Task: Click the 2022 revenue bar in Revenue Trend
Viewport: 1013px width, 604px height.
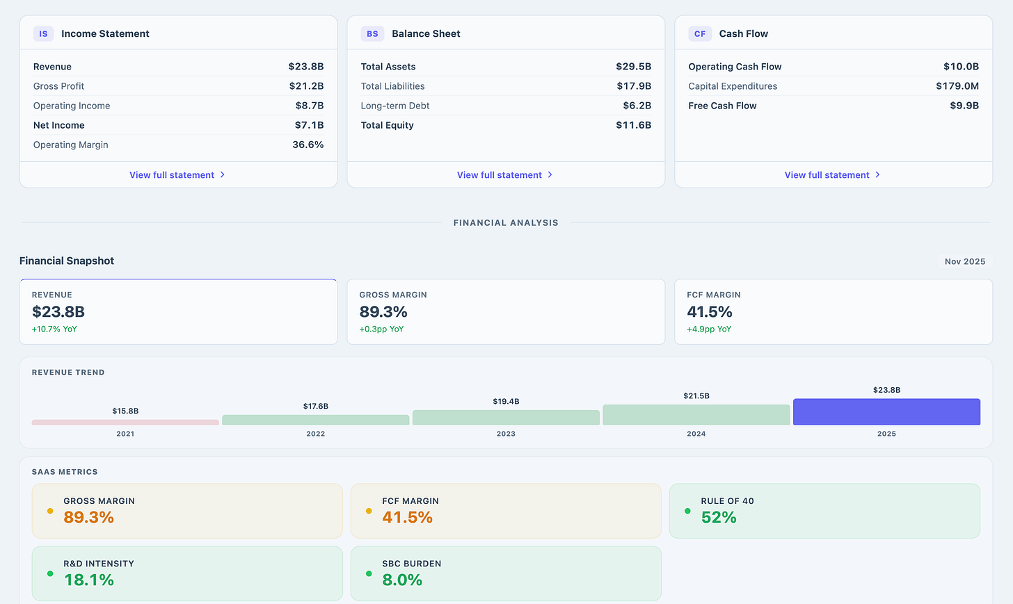Action: (316, 420)
